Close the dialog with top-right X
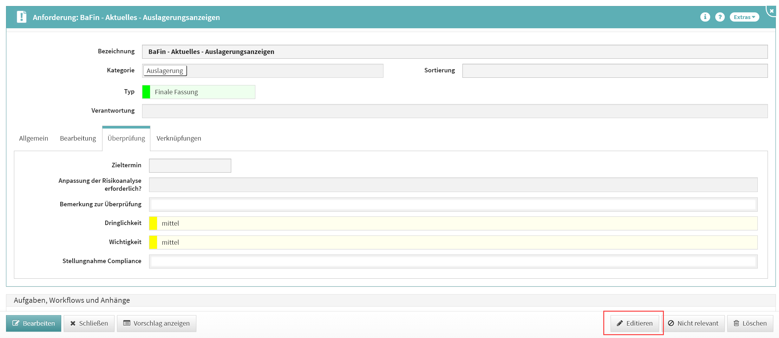The width and height of the screenshot is (779, 338). click(x=772, y=11)
